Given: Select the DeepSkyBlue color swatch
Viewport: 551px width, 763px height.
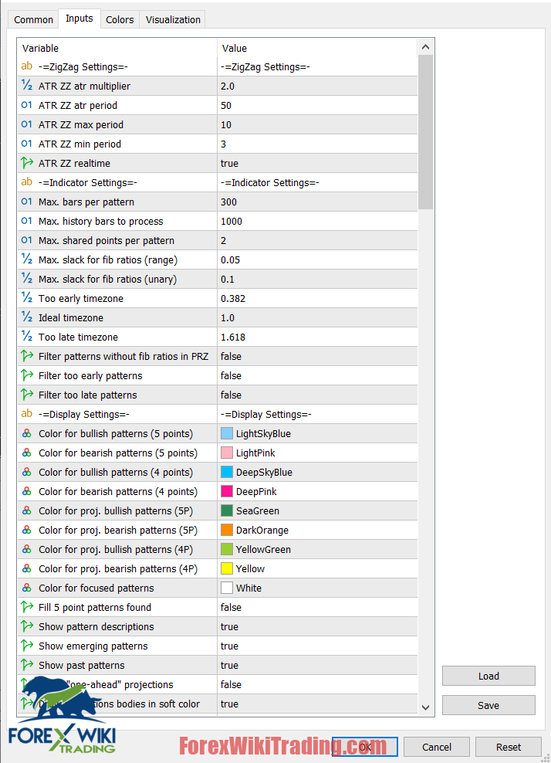Looking at the screenshot, I should pyautogui.click(x=227, y=472).
